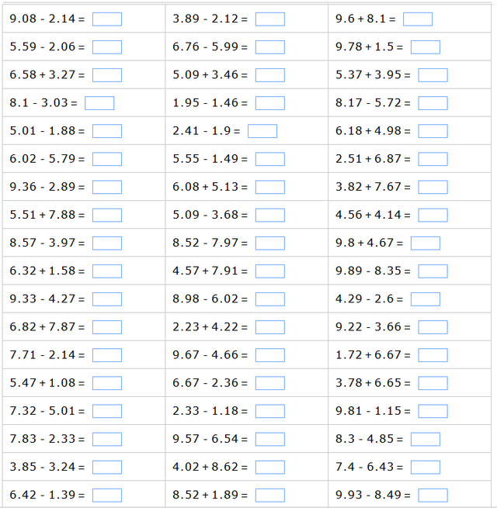497x511 pixels.
Task: Click the answer field for 8.98 - 6.02
Action: tap(270, 299)
